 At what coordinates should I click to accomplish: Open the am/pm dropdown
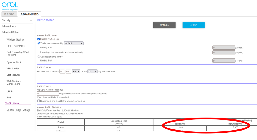76,71
